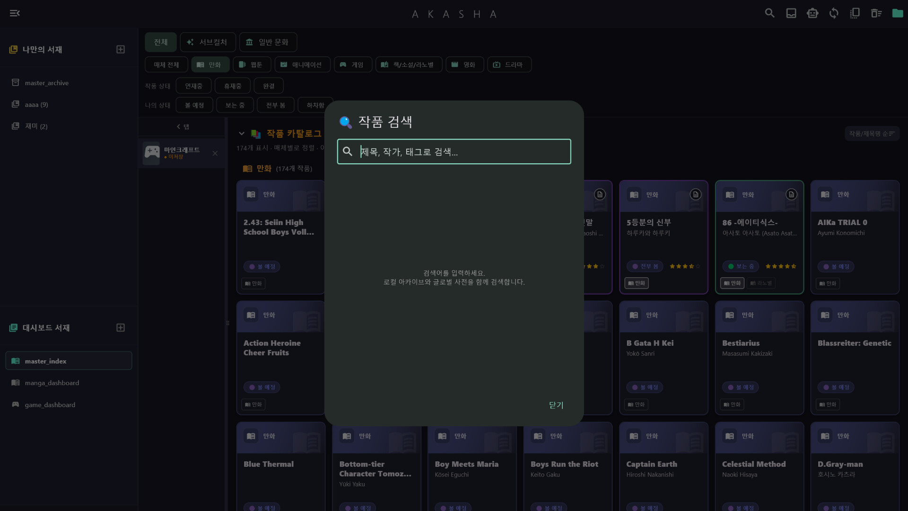The width and height of the screenshot is (908, 511).
Task: Select the 전체 category tab
Action: coord(161,42)
